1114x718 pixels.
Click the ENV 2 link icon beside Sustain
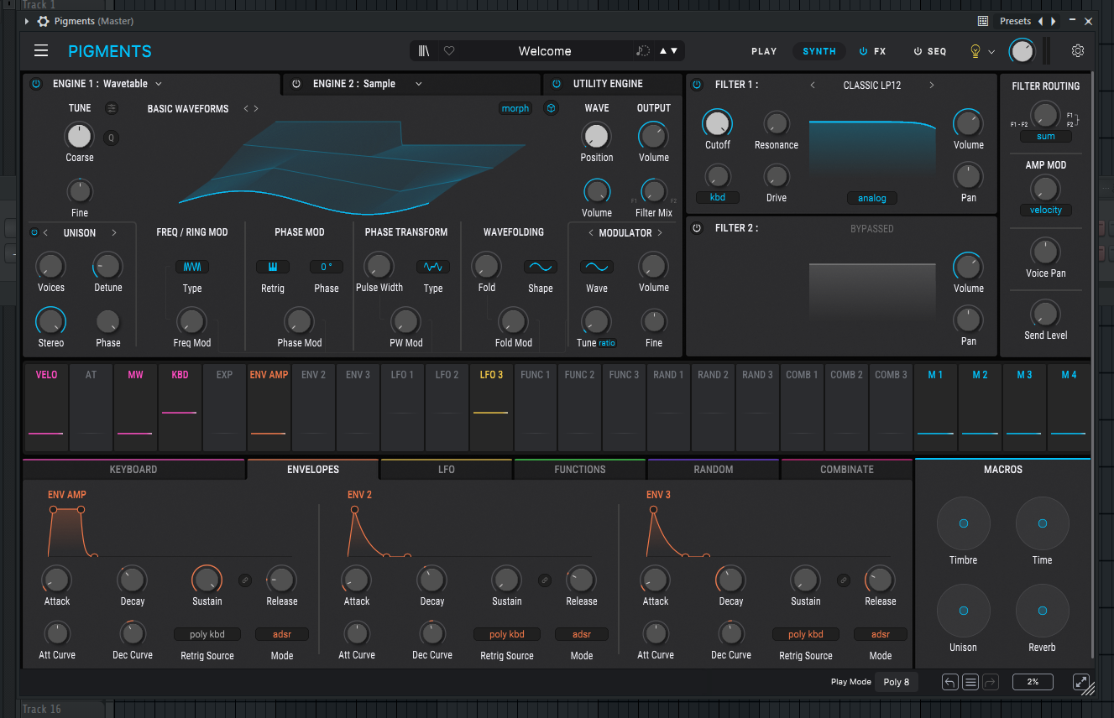[545, 580]
